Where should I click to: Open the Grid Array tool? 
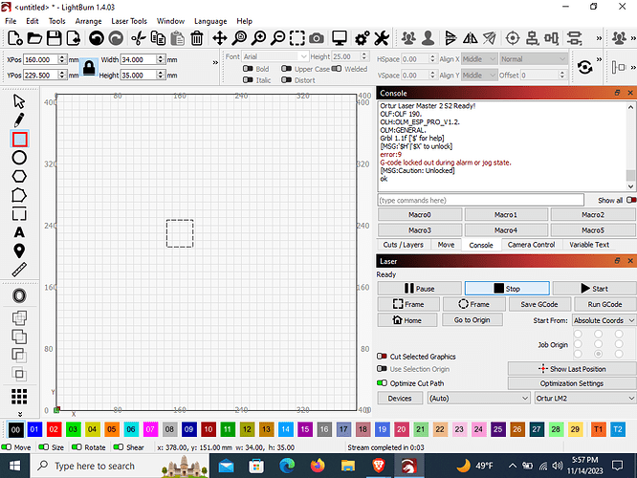pyautogui.click(x=19, y=397)
